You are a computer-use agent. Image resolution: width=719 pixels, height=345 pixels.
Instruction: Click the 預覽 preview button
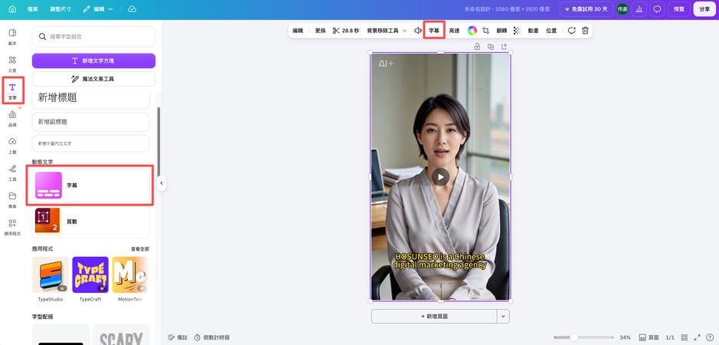(678, 9)
